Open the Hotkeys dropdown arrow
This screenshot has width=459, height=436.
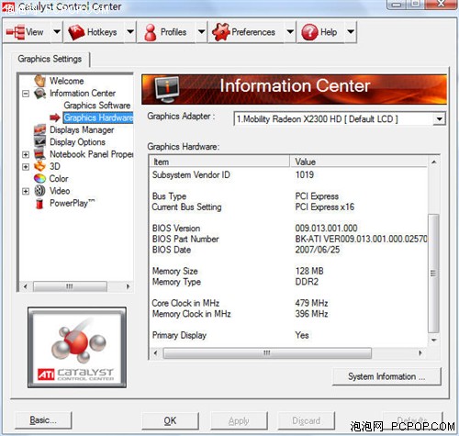(130, 31)
